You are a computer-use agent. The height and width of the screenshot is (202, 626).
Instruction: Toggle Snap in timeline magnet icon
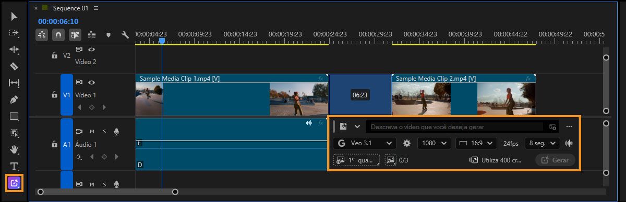(x=58, y=35)
